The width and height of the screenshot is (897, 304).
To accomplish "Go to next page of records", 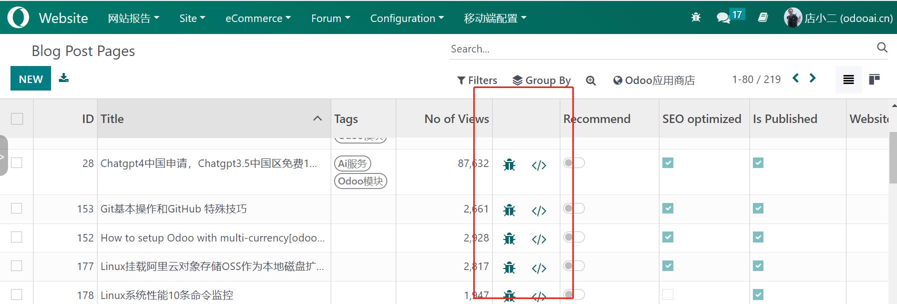I will pos(812,78).
